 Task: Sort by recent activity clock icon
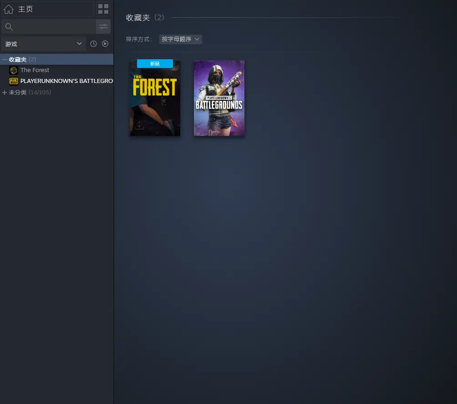click(x=93, y=44)
